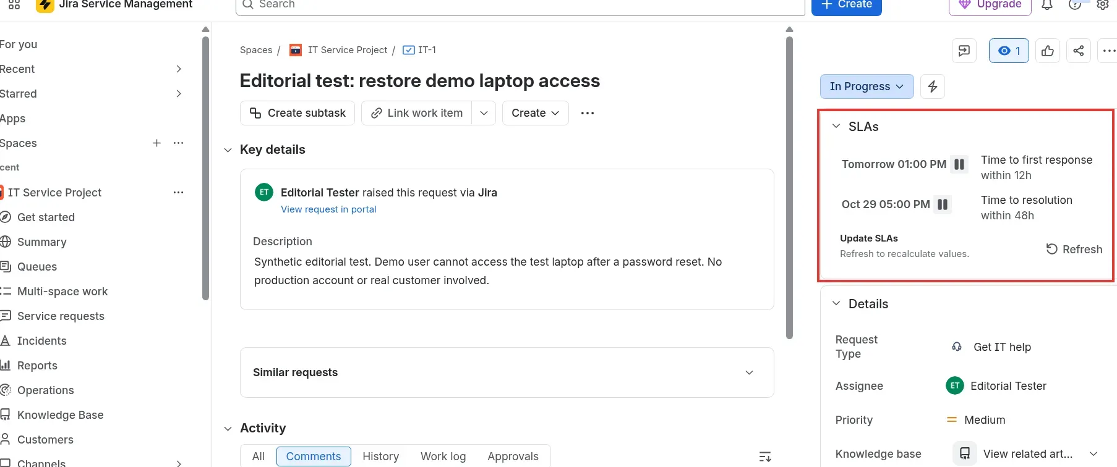Collapse the SLAs section
This screenshot has height=467, width=1117.
(836, 127)
